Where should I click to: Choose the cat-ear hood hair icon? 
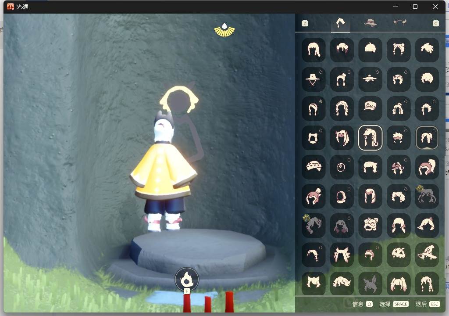point(313,137)
